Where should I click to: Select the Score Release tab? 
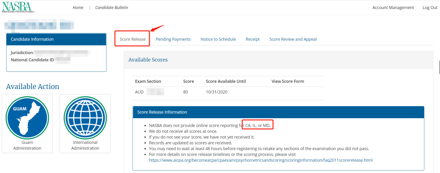[132, 39]
